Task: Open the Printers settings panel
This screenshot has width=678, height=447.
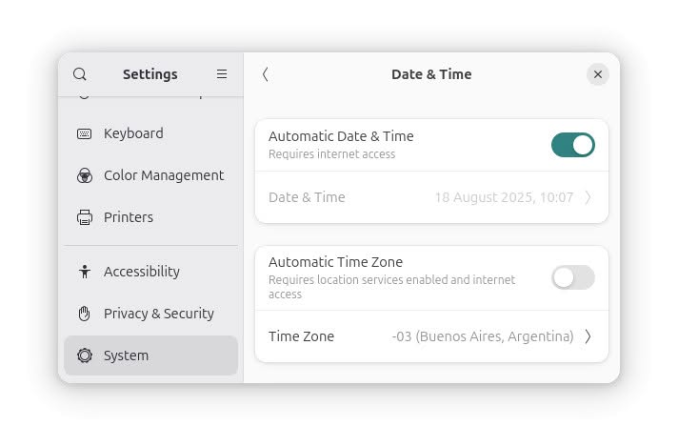Action: [150, 217]
